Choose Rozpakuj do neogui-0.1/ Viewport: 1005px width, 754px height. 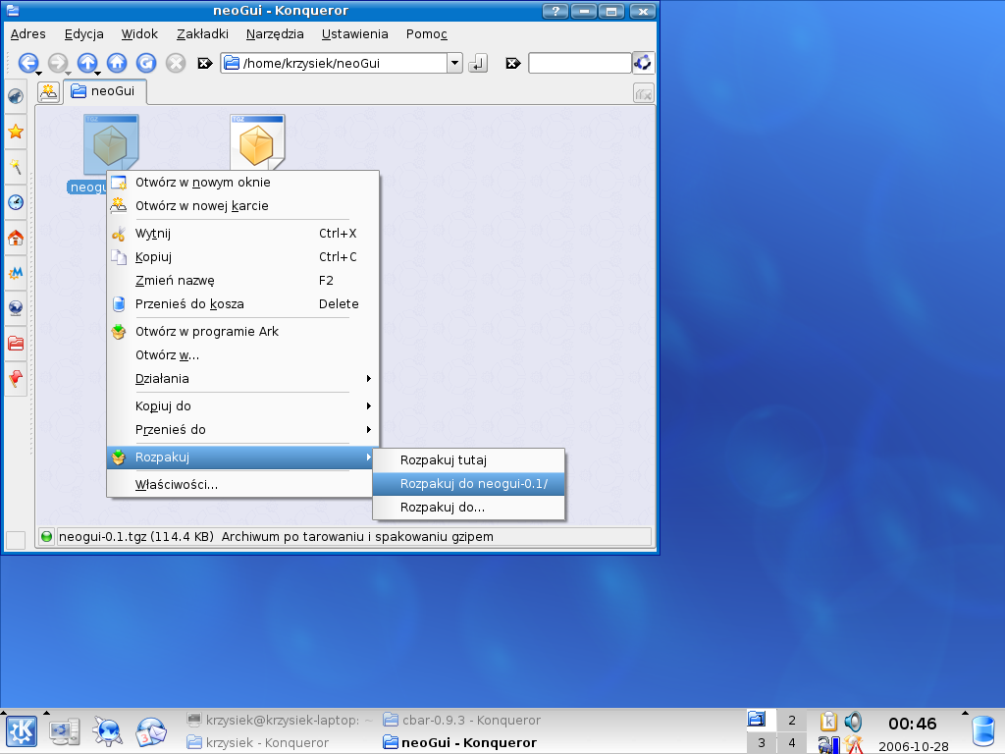(x=468, y=483)
